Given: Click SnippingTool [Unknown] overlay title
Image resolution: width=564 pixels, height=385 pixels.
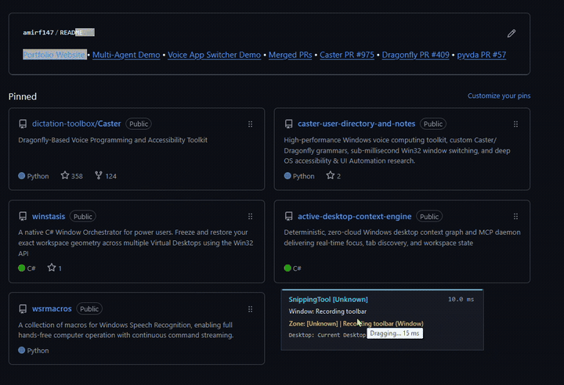Looking at the screenshot, I should [328, 300].
